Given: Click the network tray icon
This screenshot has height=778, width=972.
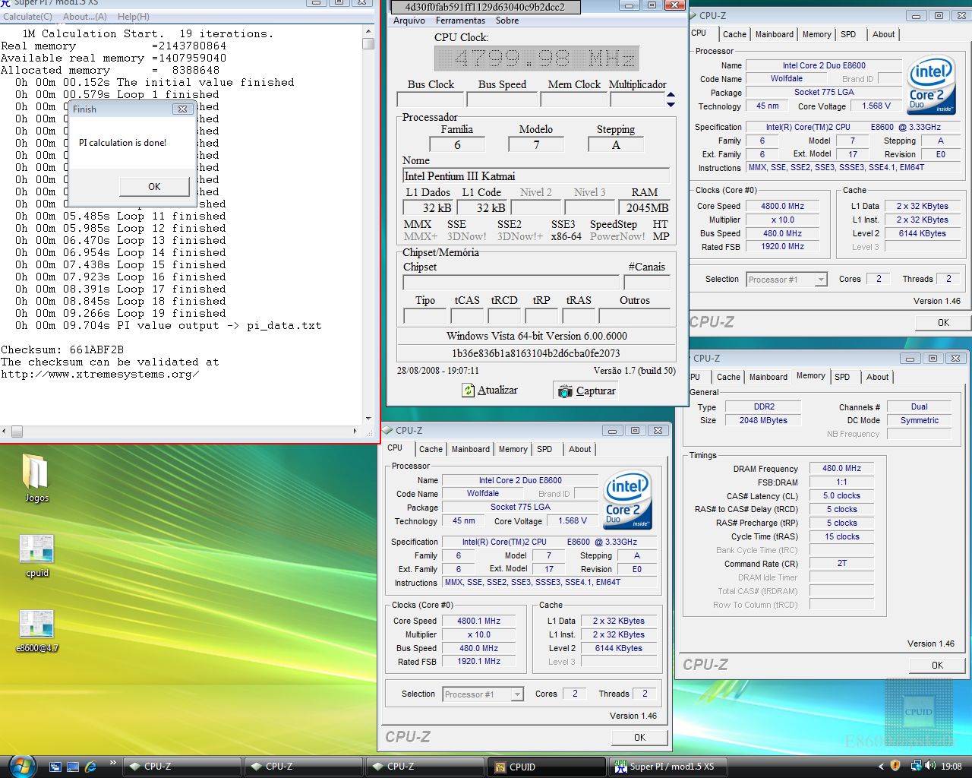Looking at the screenshot, I should 916,766.
